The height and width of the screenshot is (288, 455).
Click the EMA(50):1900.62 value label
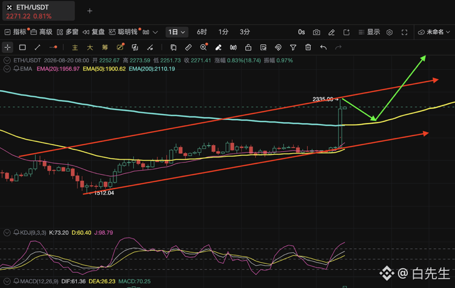(x=104, y=69)
